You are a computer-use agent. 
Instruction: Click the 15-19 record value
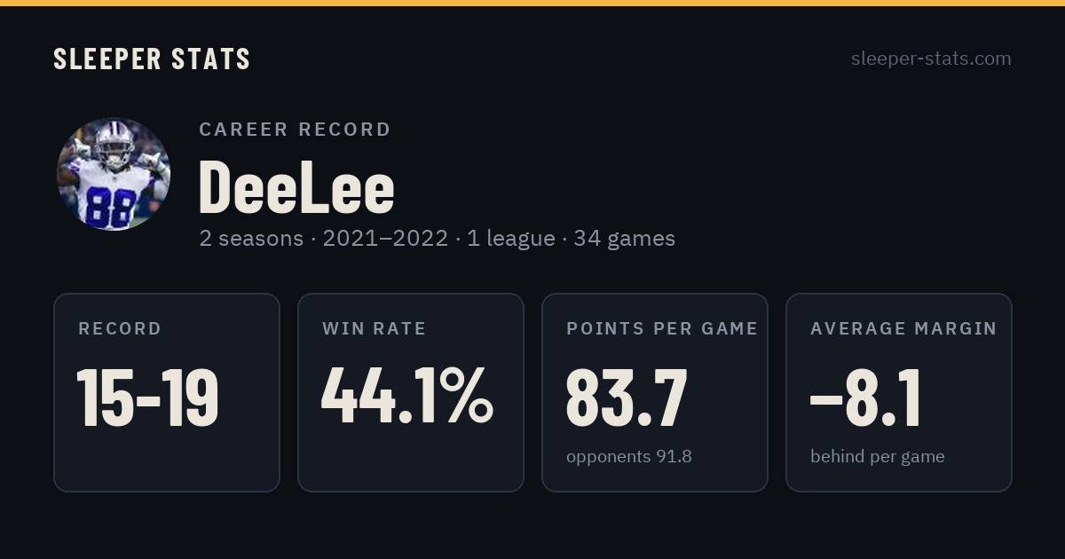point(148,398)
